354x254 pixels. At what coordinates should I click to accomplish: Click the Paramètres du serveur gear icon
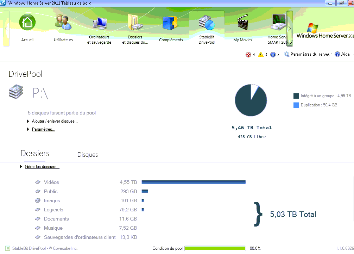(x=287, y=54)
